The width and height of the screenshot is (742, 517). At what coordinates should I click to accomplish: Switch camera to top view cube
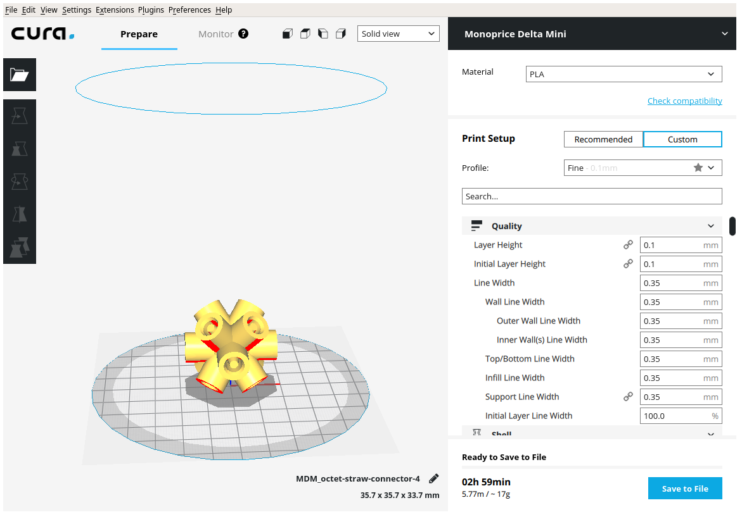(x=305, y=34)
